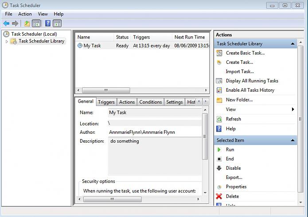
Task: Open the File menu
Action: [9, 14]
